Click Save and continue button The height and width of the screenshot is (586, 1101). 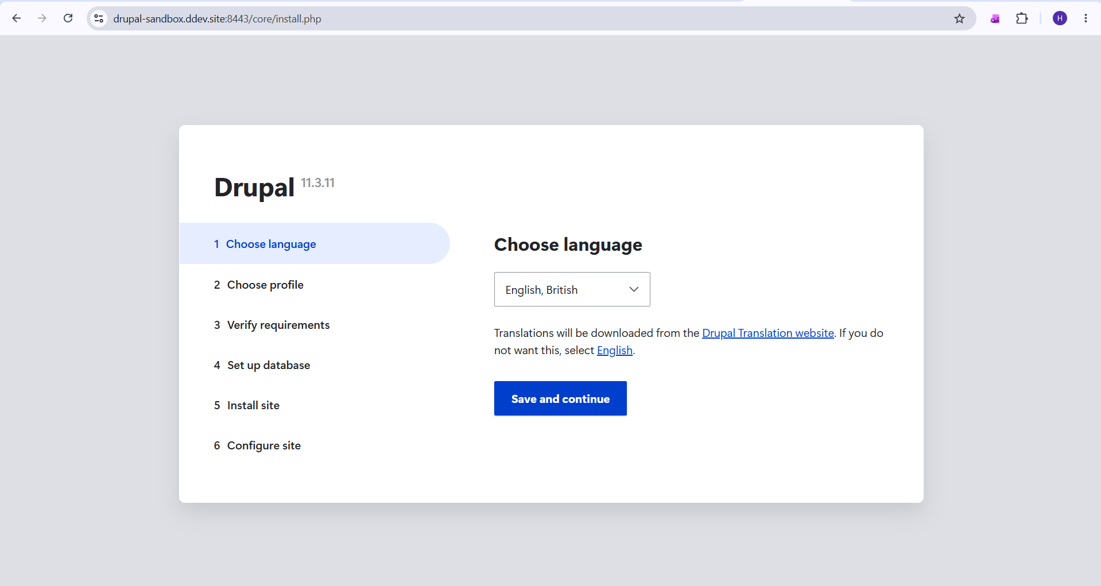tap(560, 398)
